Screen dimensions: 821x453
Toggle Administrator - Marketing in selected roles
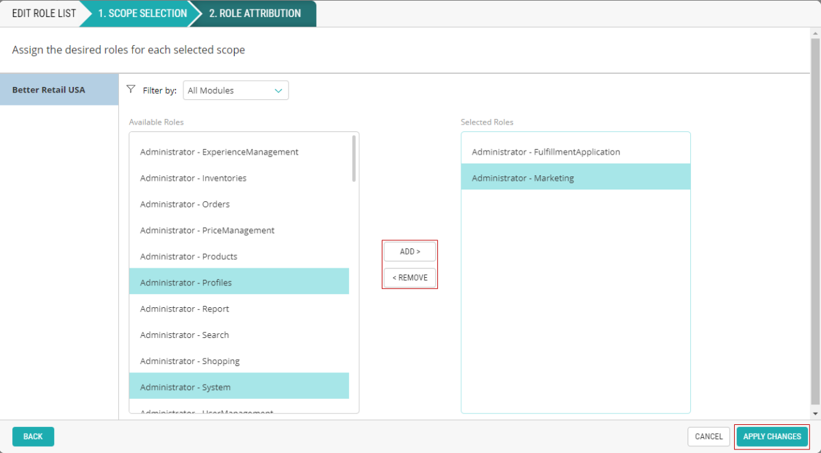point(523,178)
